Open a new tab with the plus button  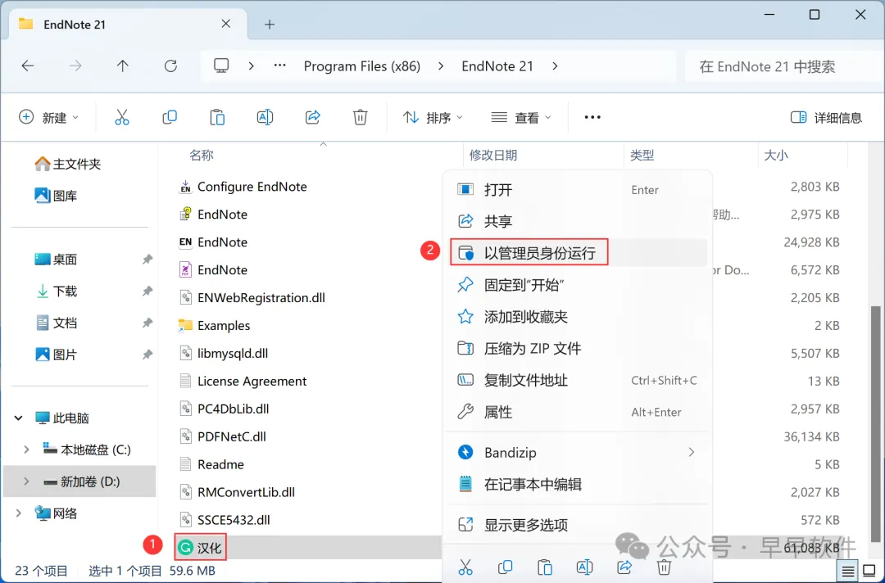click(x=270, y=25)
